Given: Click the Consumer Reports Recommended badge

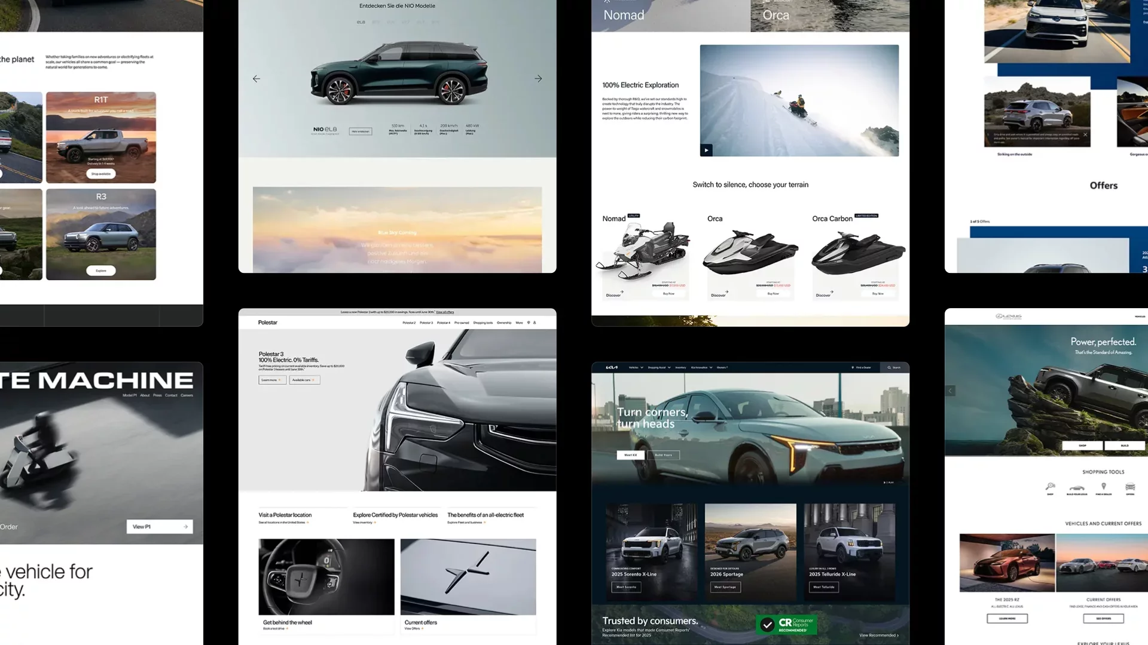Looking at the screenshot, I should [786, 625].
